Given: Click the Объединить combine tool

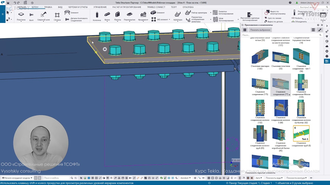Looking at the screenshot, I should [x=299, y=22].
